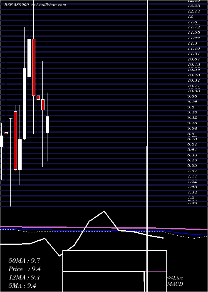
Task: Click the 9.18 price axis label
Action: click(192, 123)
